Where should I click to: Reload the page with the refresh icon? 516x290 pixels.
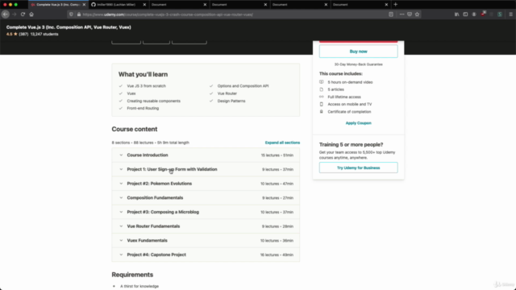[x=23, y=14]
